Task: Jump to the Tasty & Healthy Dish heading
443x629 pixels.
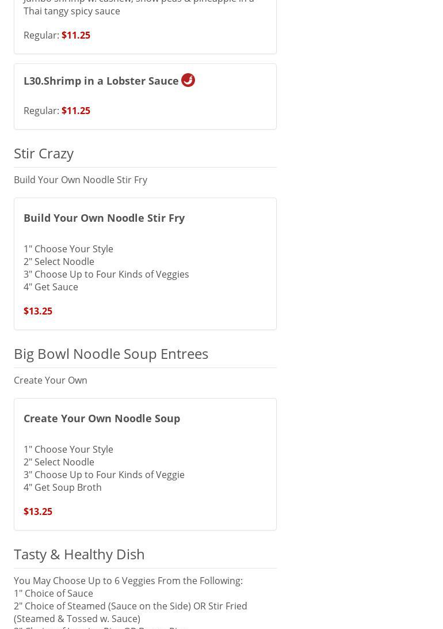Action: 79,554
